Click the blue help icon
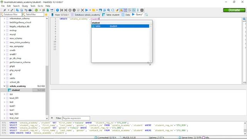 (58, 10)
